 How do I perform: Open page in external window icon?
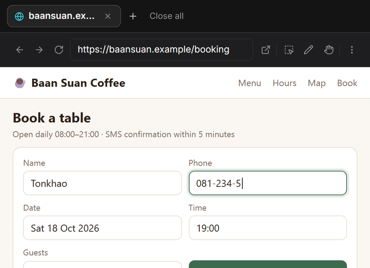tap(266, 50)
